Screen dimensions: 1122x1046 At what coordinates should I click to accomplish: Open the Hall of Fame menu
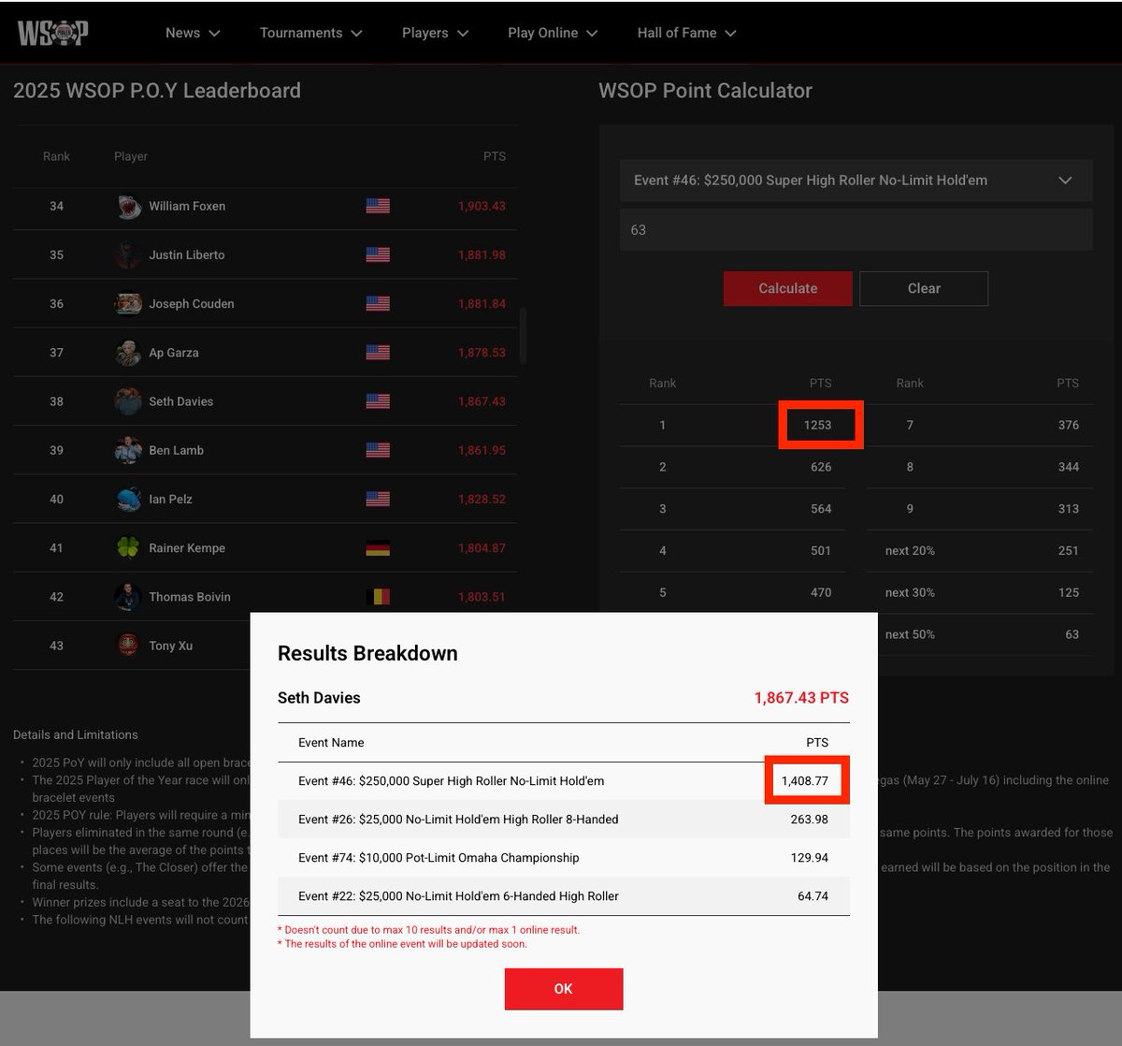pos(686,33)
